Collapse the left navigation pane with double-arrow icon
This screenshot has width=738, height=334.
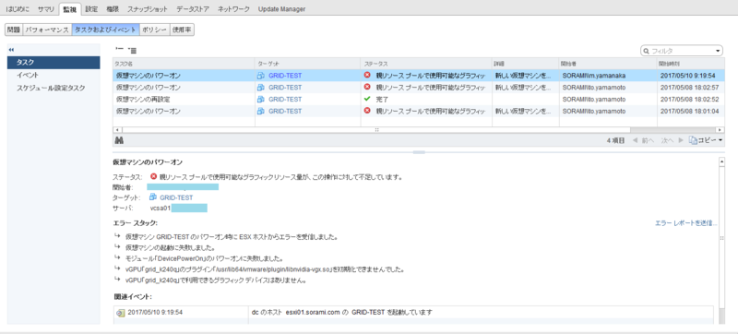[x=11, y=50]
